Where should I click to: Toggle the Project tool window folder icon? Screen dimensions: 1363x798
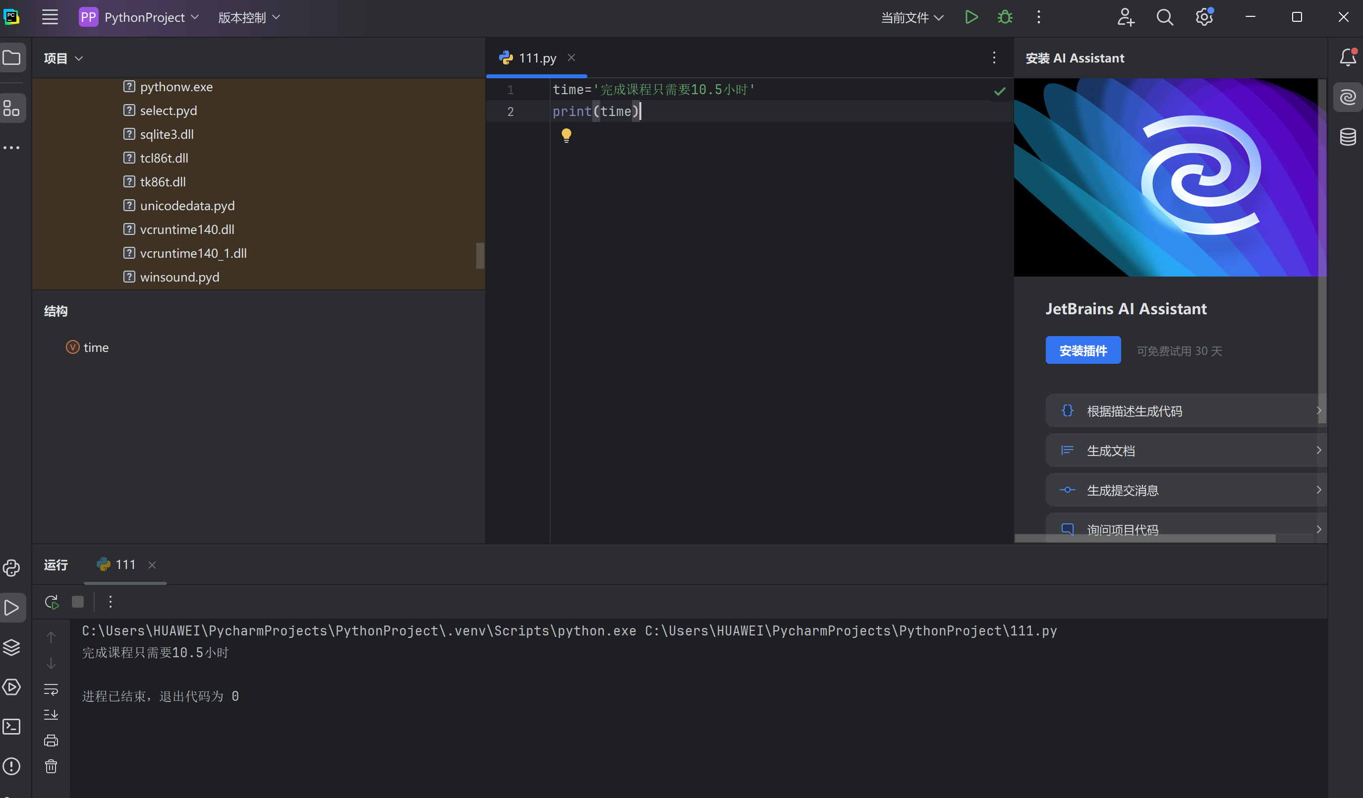12,57
